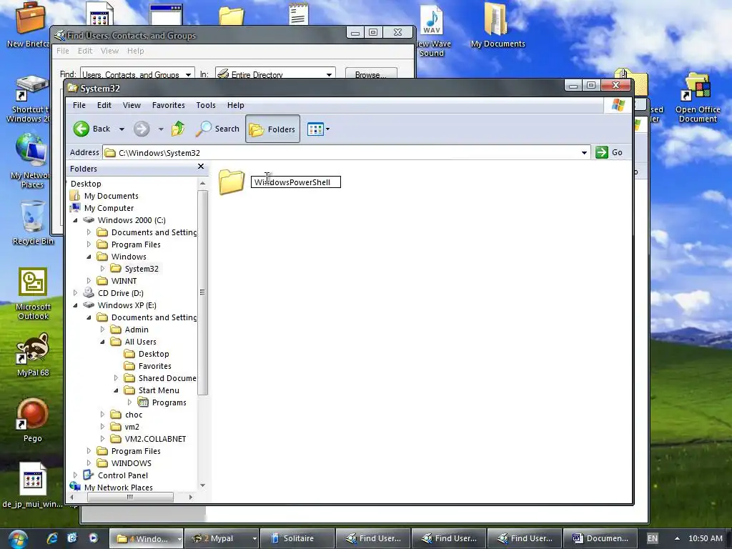Open the Find type dropdown in Find Users

coord(188,74)
